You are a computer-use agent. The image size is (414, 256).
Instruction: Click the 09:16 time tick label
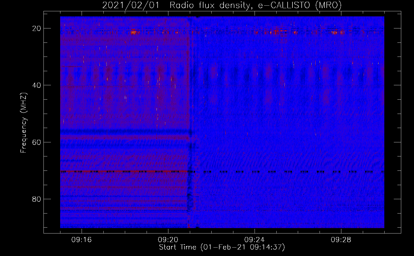pos(82,240)
